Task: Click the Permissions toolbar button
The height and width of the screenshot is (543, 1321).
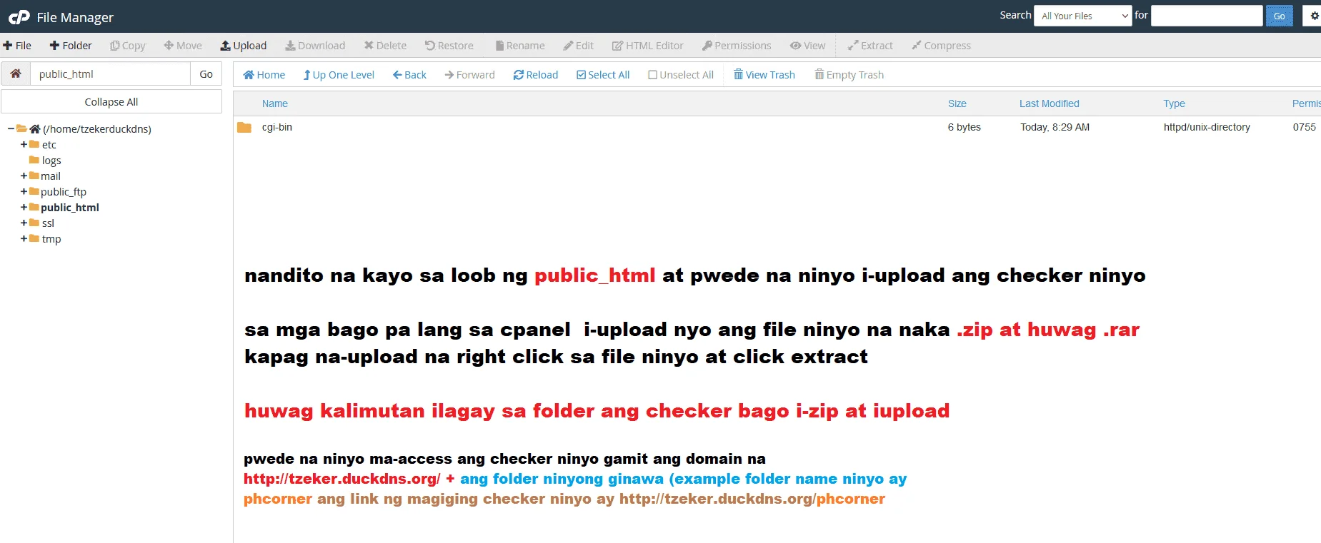Action: tap(737, 46)
